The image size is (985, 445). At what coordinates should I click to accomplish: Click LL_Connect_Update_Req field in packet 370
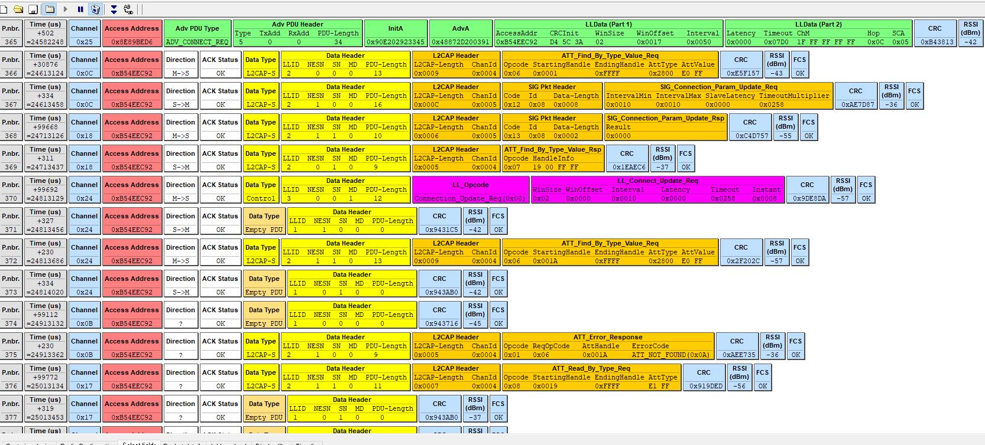(x=657, y=189)
